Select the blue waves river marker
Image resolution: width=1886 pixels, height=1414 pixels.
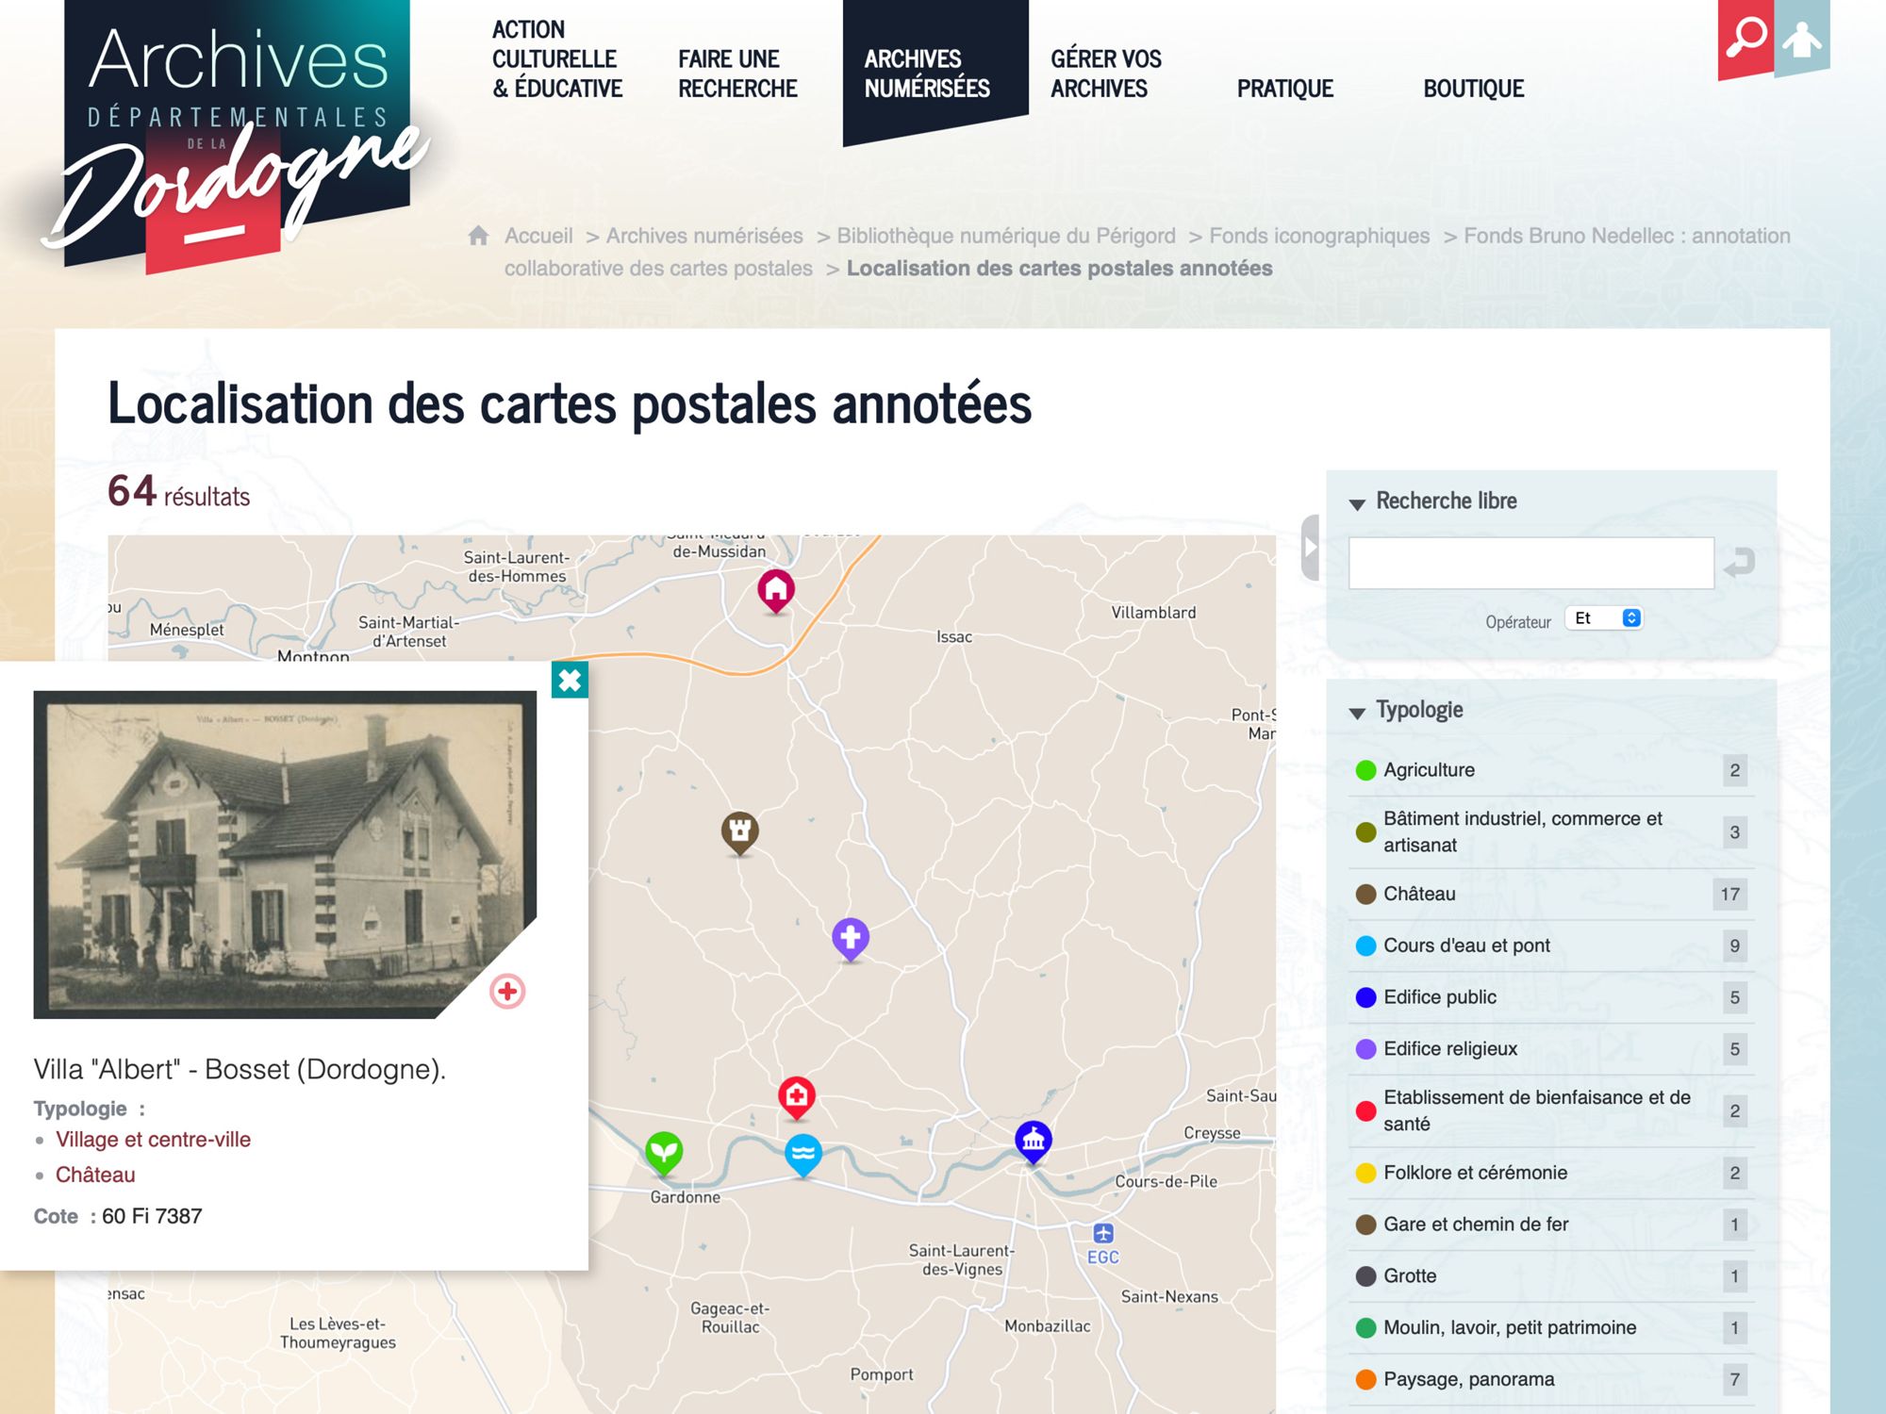pyautogui.click(x=803, y=1153)
